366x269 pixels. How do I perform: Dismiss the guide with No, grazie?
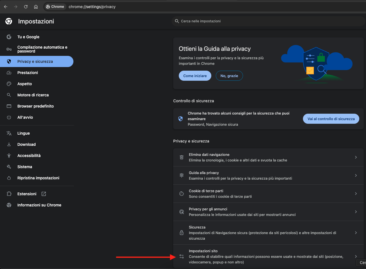click(x=229, y=76)
